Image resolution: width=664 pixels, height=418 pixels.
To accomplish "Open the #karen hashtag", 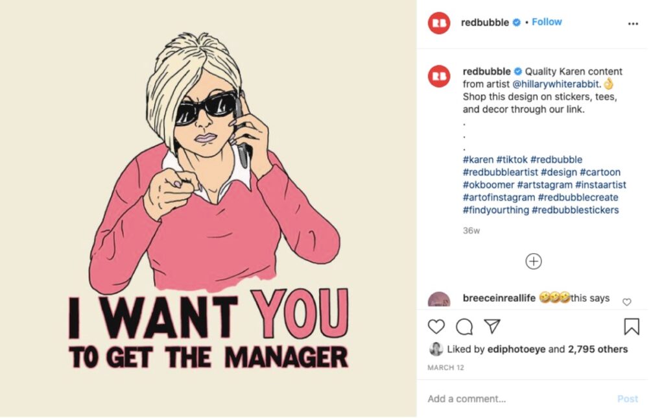I will coord(478,160).
